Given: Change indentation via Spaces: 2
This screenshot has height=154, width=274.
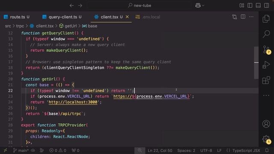Looking at the screenshot, I should [186, 150].
